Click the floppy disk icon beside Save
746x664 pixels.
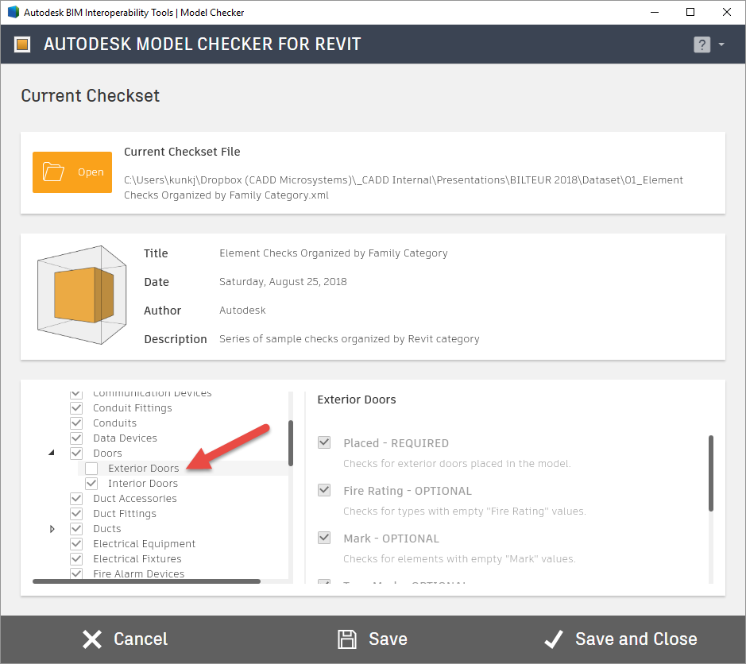[x=347, y=639]
